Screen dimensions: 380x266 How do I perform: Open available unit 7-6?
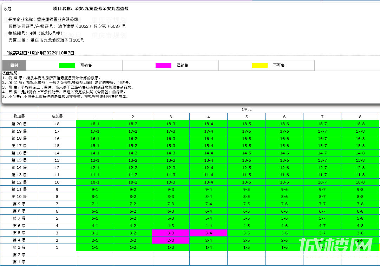(284, 204)
